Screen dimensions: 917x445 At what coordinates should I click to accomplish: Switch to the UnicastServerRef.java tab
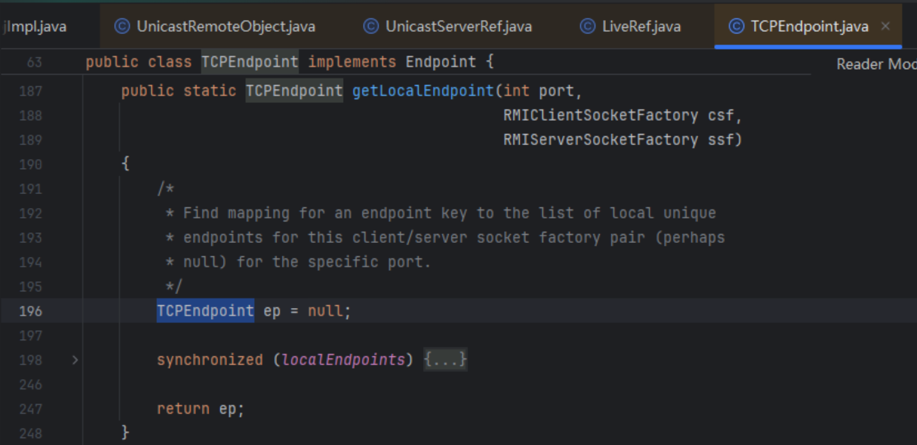(458, 27)
